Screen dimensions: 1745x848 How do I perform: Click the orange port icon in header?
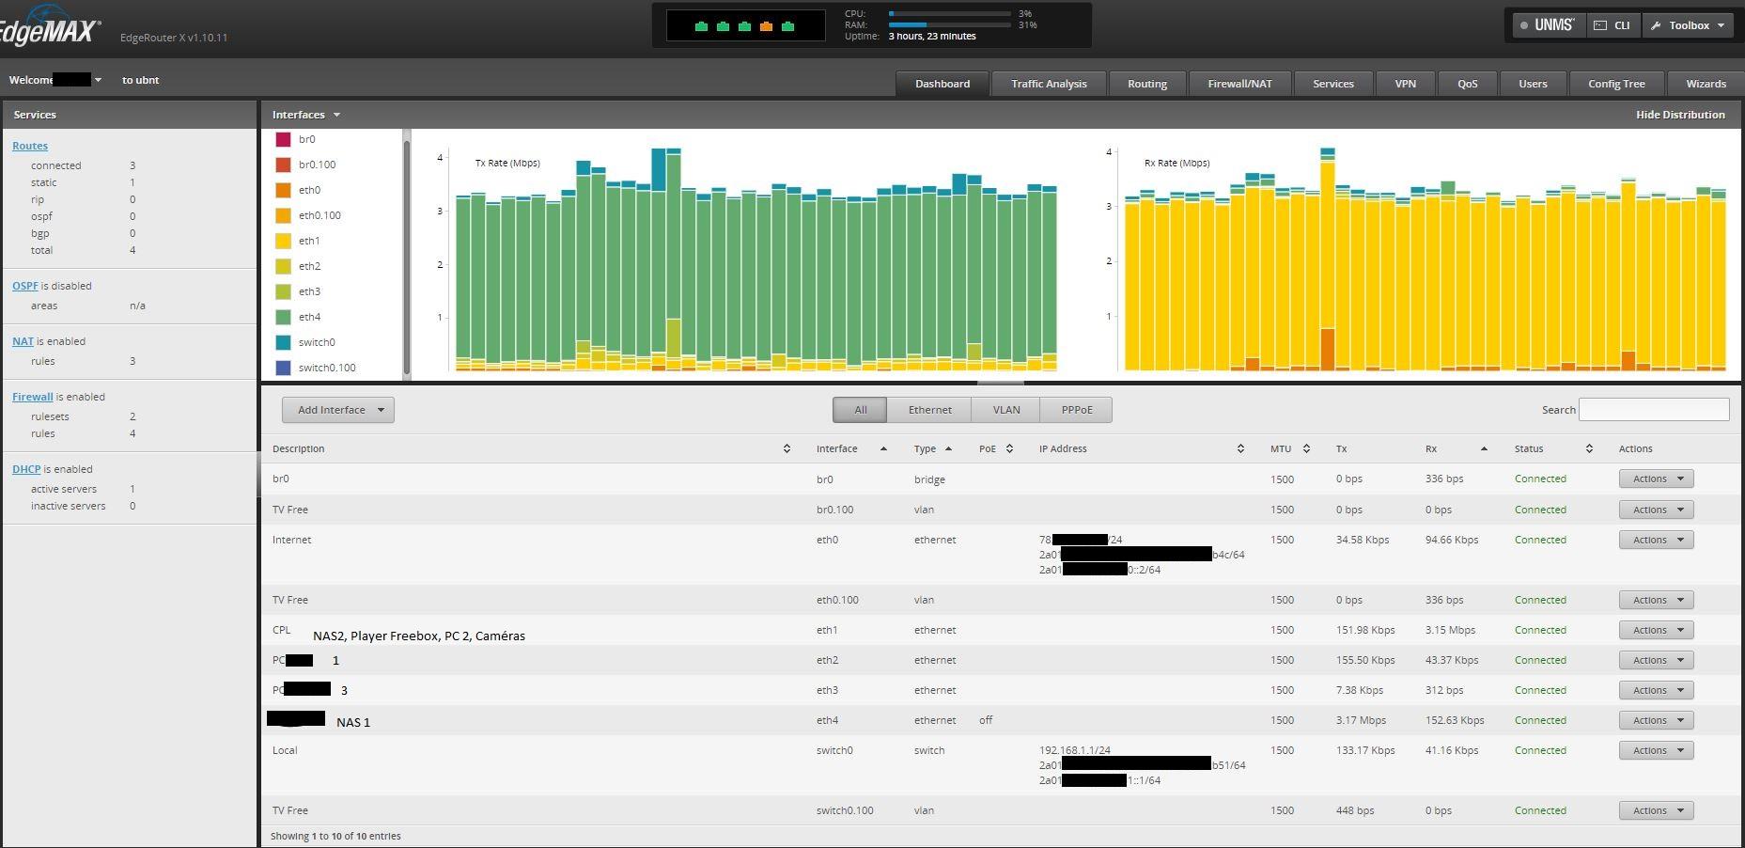[766, 26]
